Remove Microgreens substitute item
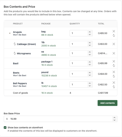Image resolution: width=122 pixels, height=137 pixels. [x=114, y=53]
